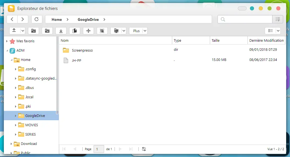The width and height of the screenshot is (290, 157).
Task: Click the upload icon in toolbar
Action: [14, 31]
